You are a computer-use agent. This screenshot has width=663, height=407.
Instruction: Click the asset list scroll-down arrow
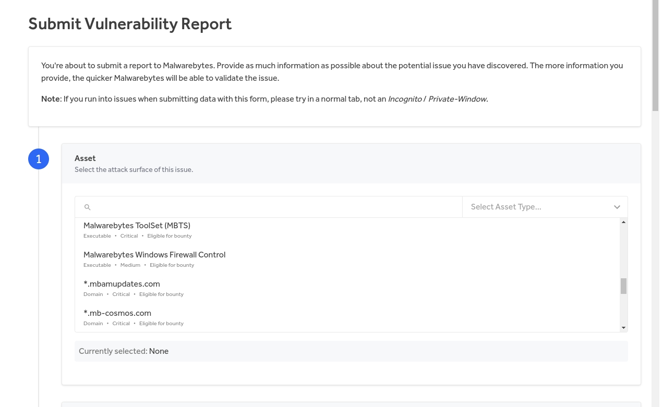623,328
